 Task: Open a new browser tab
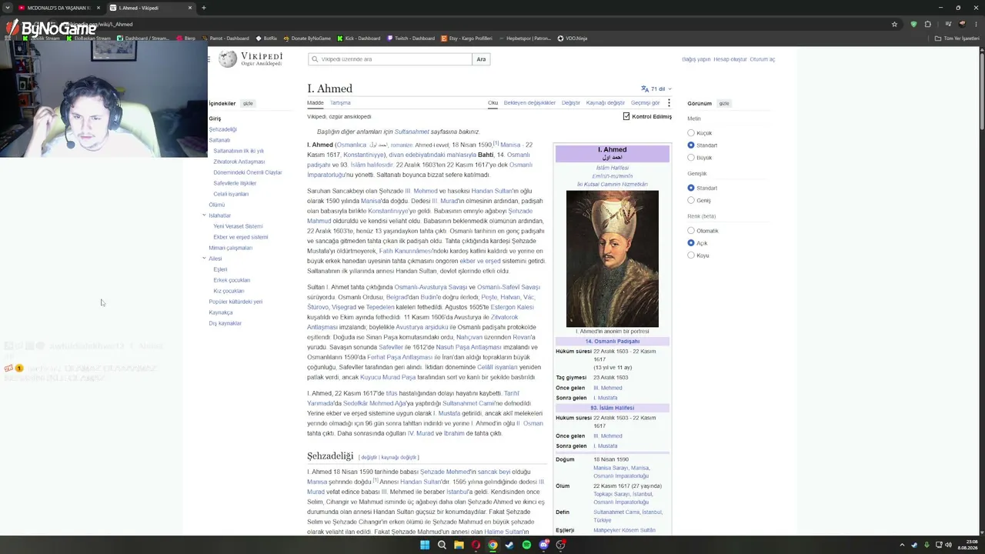[x=204, y=8]
